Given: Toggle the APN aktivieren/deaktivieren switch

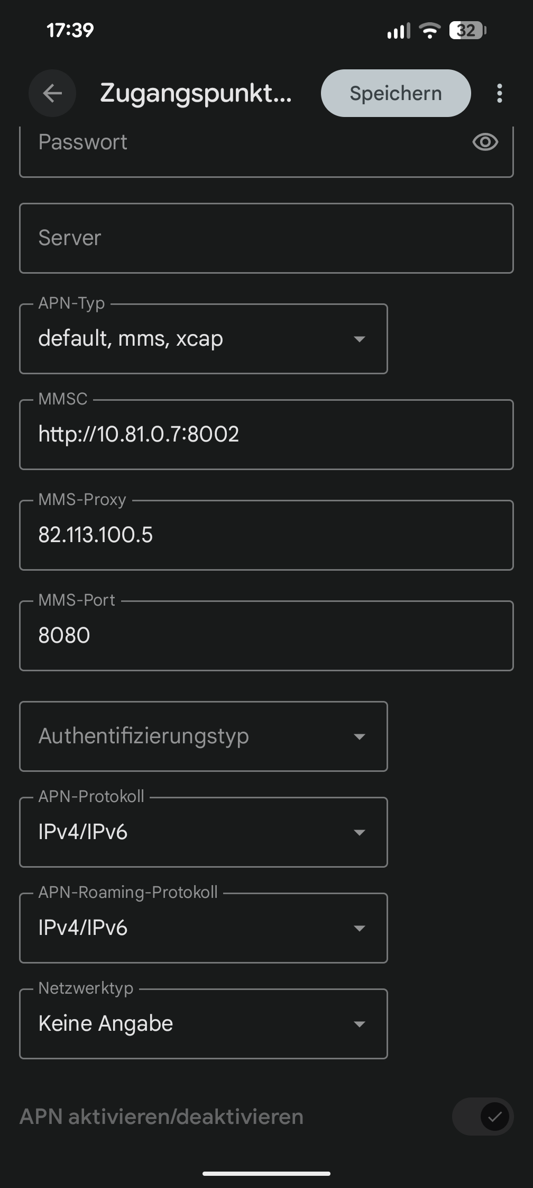Looking at the screenshot, I should [482, 1117].
